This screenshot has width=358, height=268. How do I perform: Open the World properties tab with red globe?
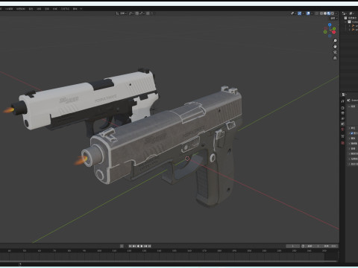[x=343, y=129]
